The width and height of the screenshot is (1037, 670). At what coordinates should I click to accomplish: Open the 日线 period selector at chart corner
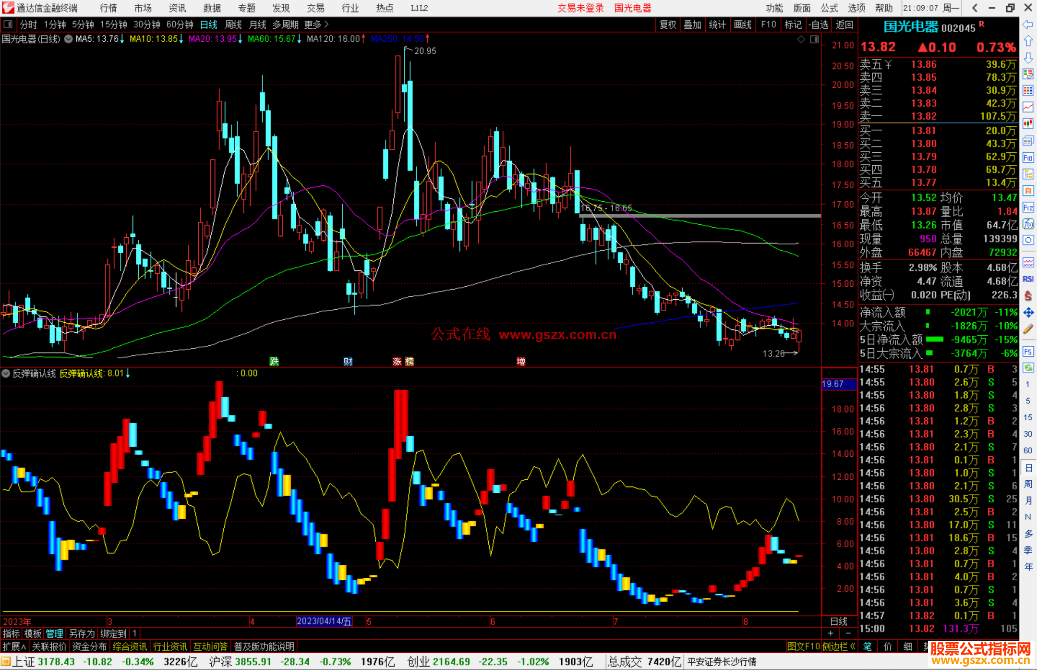tap(839, 621)
